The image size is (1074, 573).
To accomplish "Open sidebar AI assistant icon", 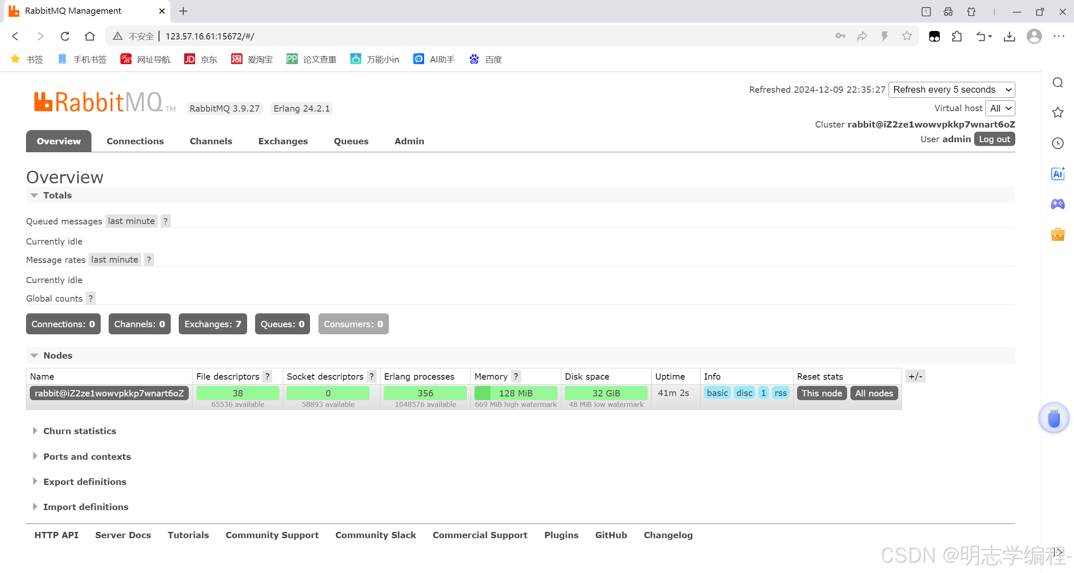I will click(1058, 174).
